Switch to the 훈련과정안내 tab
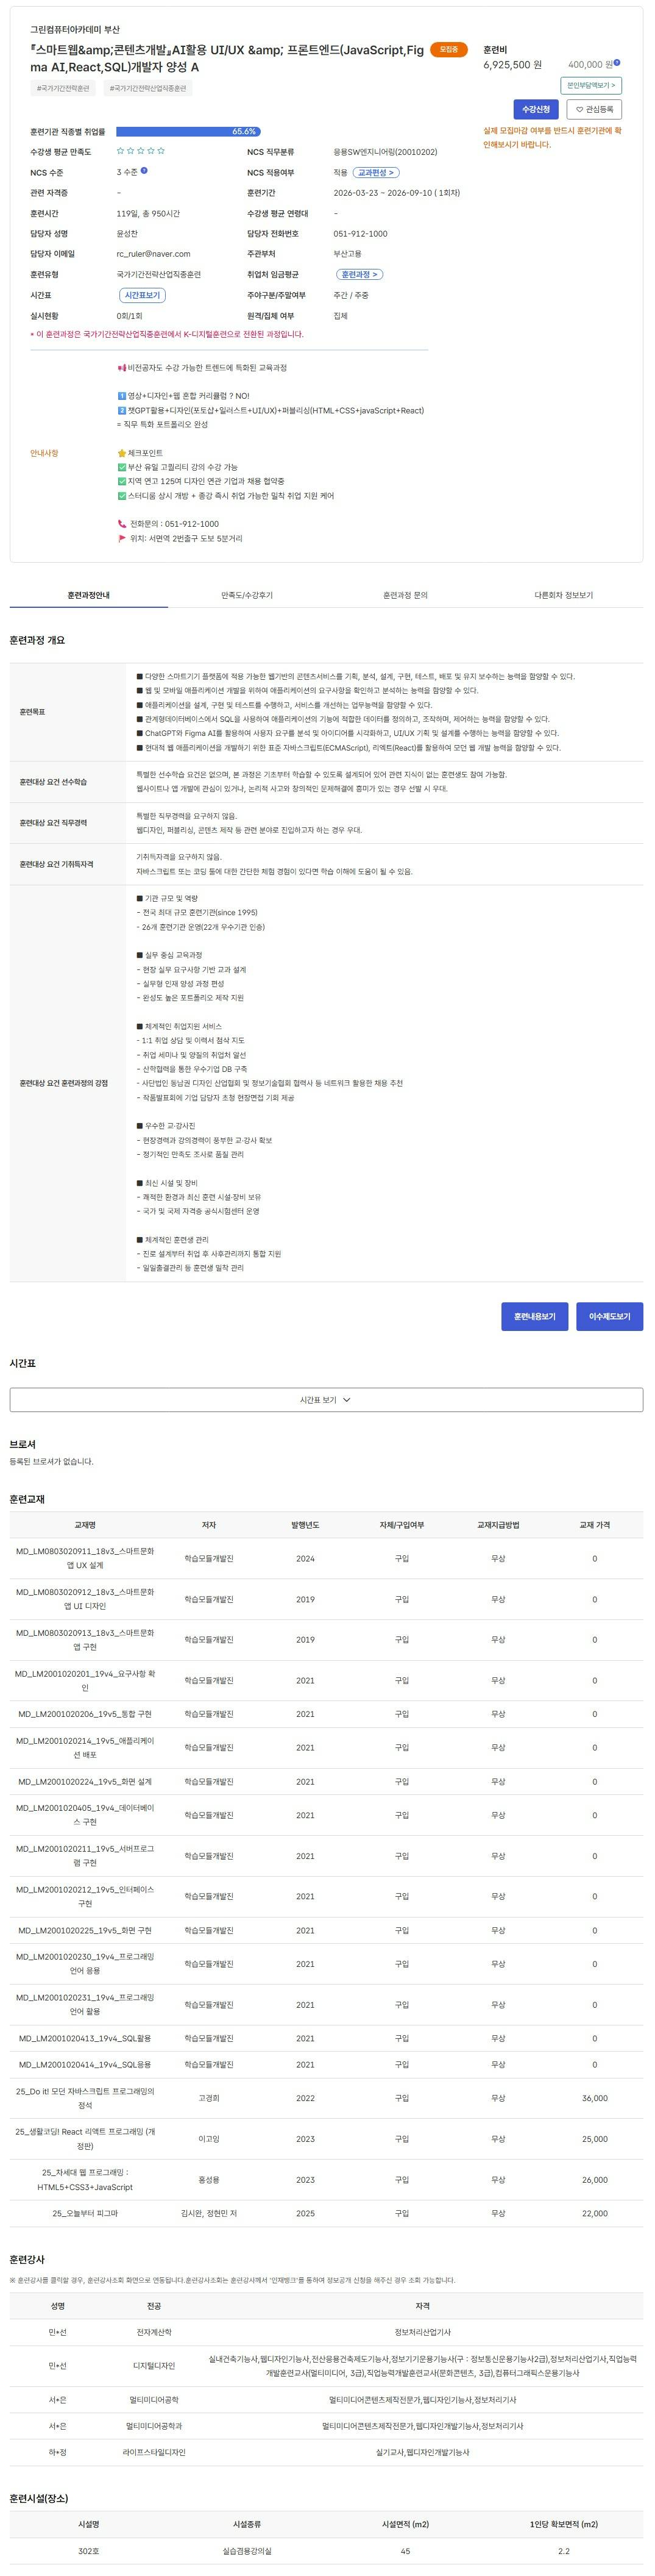655x2576 pixels. (89, 595)
